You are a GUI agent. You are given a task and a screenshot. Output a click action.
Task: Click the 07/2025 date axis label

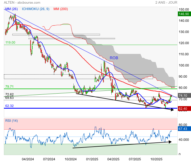pos(135,159)
